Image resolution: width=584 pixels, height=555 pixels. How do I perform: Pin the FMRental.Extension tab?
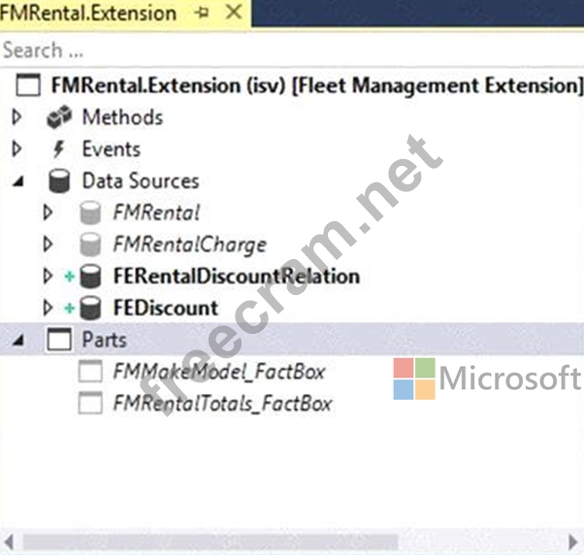pos(202,14)
